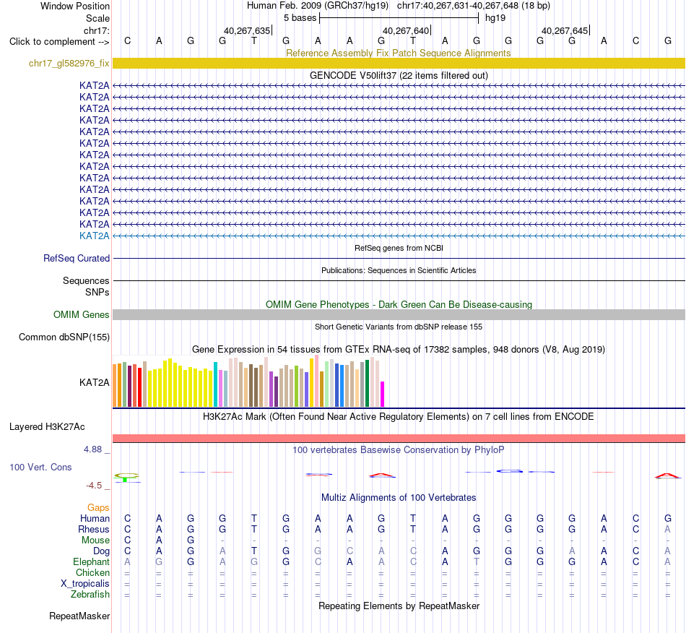Click the orange 'Gaps' label
The image size is (686, 633).
point(98,507)
